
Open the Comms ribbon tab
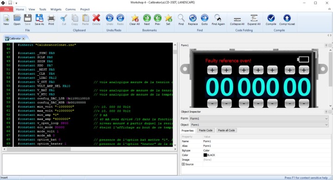70,9
